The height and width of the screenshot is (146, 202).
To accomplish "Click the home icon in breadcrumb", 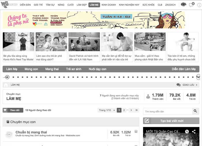I will point(6,85).
